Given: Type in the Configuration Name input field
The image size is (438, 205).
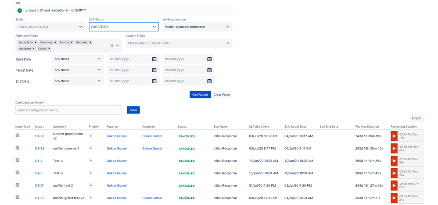Looking at the screenshot, I should (68, 110).
